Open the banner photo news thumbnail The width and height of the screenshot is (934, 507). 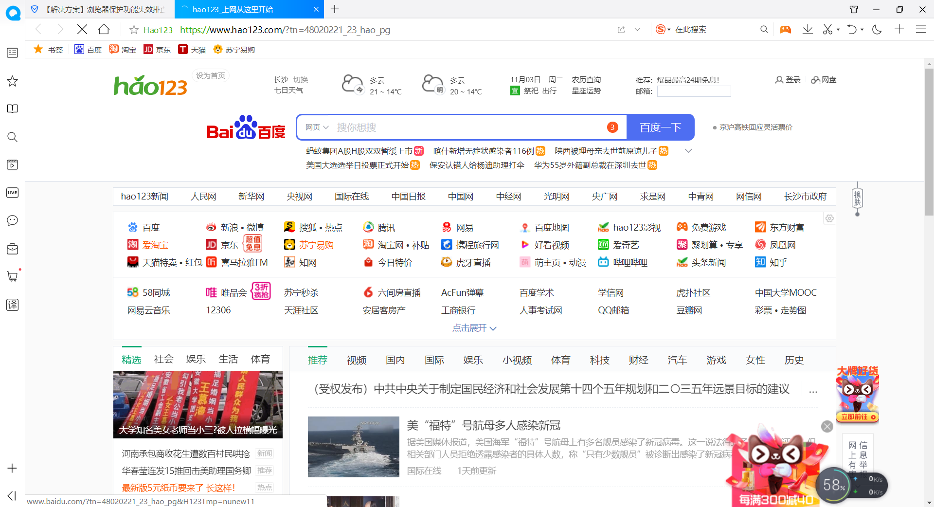[198, 405]
